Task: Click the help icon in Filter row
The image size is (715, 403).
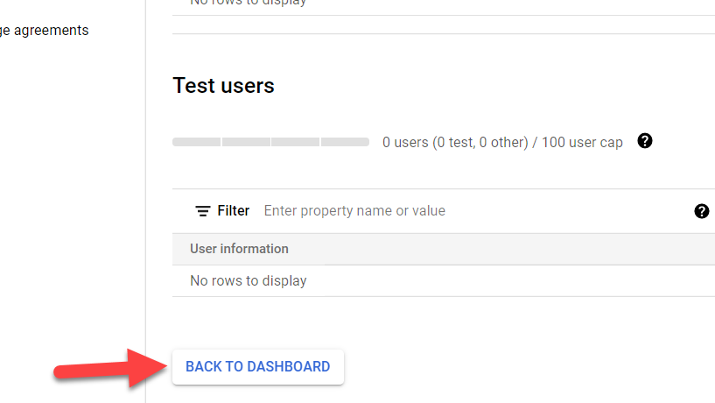Action: (701, 211)
